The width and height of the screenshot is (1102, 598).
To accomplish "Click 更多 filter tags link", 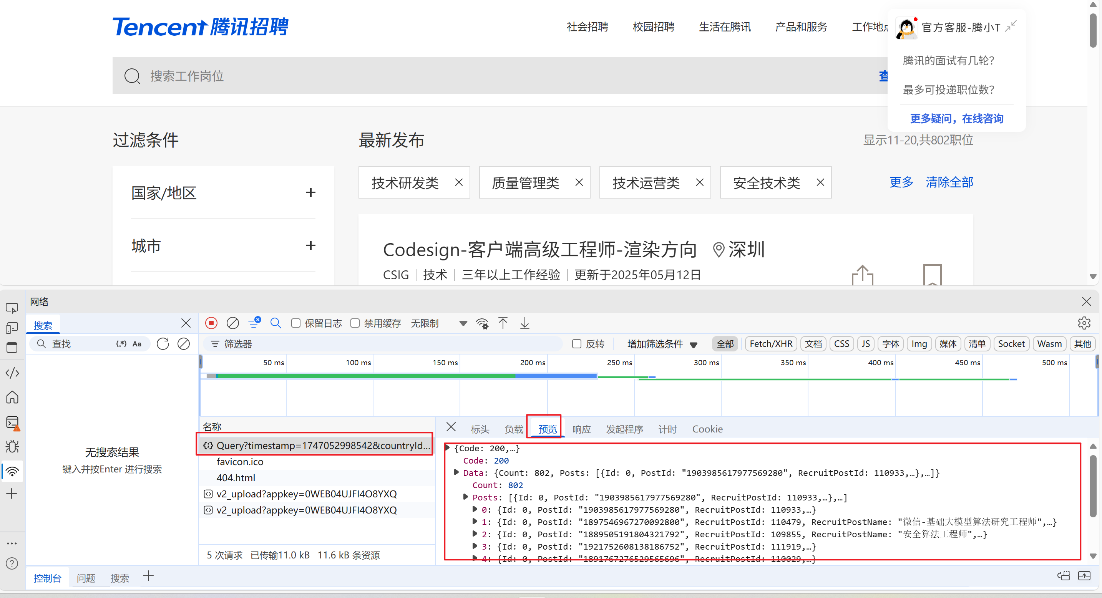I will coord(901,182).
